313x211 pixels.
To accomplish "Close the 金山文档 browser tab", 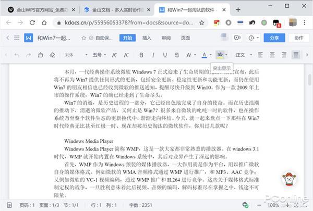I will (149, 9).
